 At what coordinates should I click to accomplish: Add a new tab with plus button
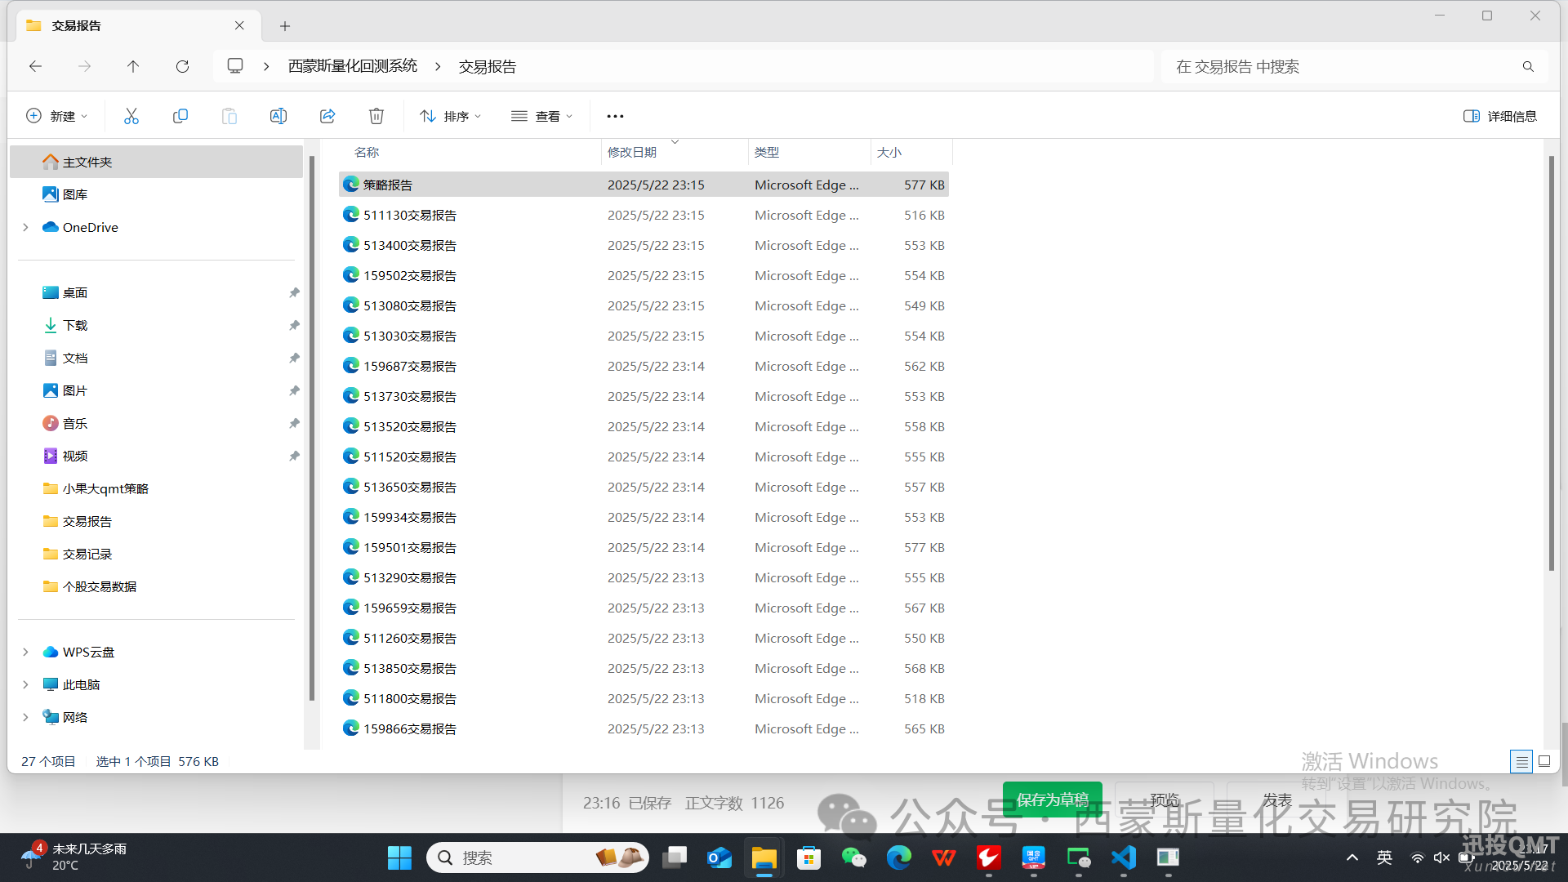tap(285, 26)
